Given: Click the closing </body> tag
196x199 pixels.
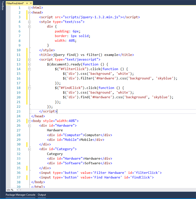Looking at the screenshot, I should [x=38, y=182].
